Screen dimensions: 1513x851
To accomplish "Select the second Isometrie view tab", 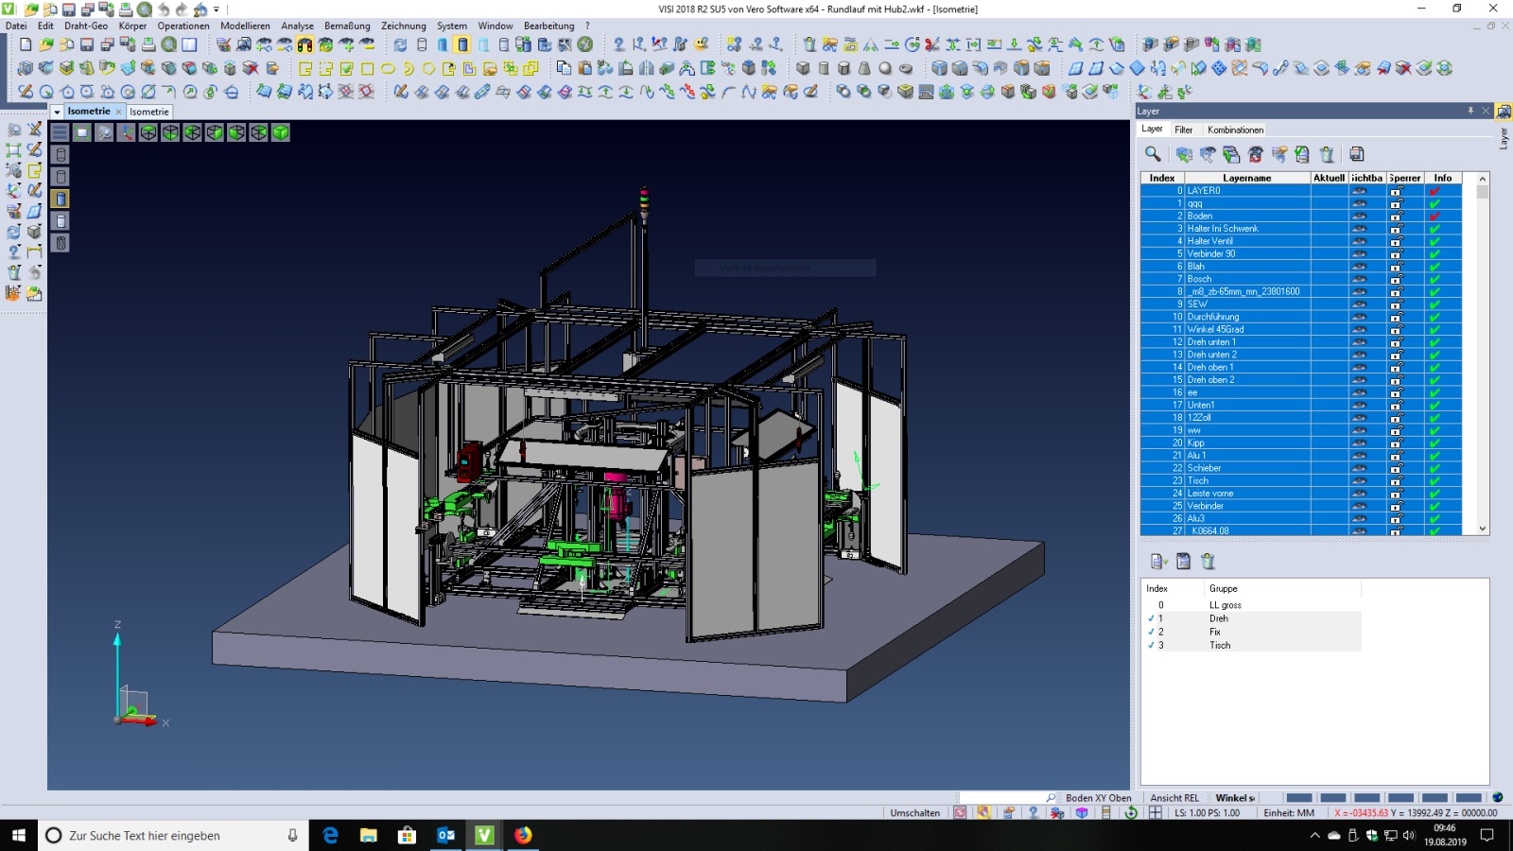I will (x=149, y=112).
